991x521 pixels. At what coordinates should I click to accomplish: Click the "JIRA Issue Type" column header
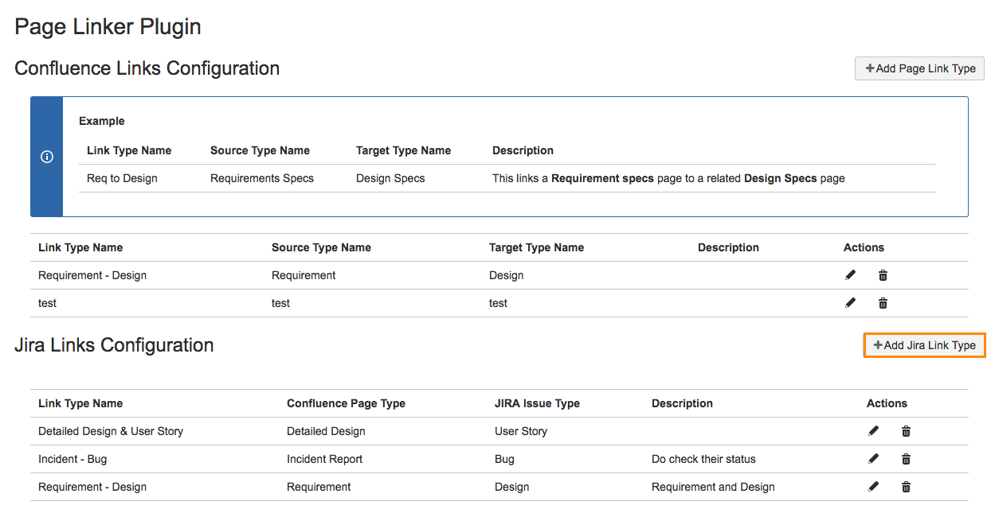(x=537, y=403)
